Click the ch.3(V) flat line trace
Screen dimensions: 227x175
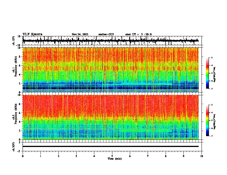click(x=111, y=146)
